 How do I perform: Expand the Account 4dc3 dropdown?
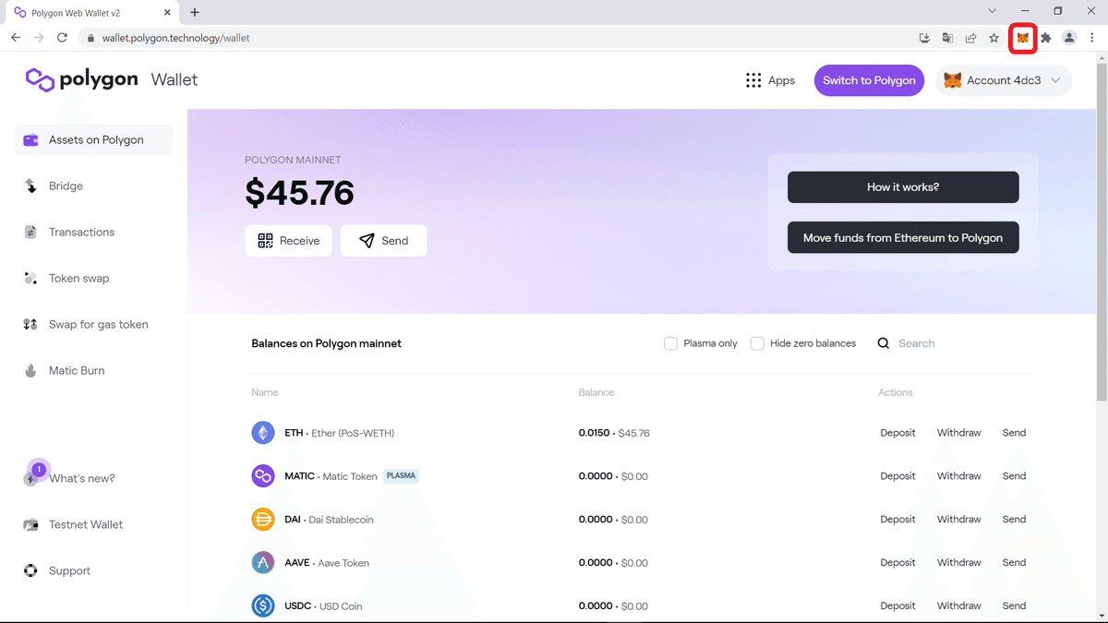[1004, 80]
